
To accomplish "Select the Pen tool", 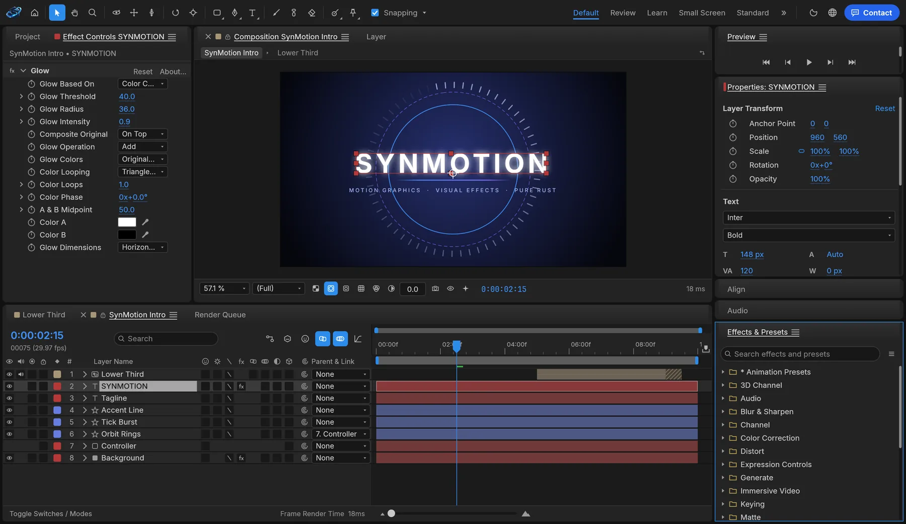I will pyautogui.click(x=235, y=13).
